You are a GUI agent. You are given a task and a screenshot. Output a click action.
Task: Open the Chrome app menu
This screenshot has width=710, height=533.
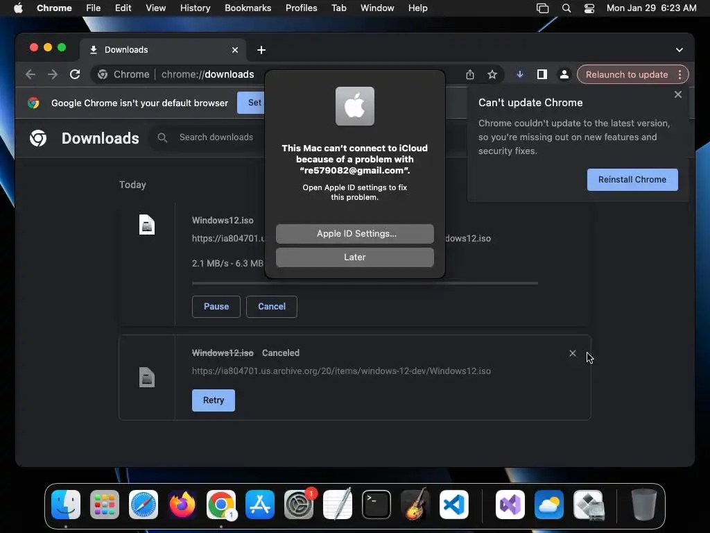(x=54, y=8)
